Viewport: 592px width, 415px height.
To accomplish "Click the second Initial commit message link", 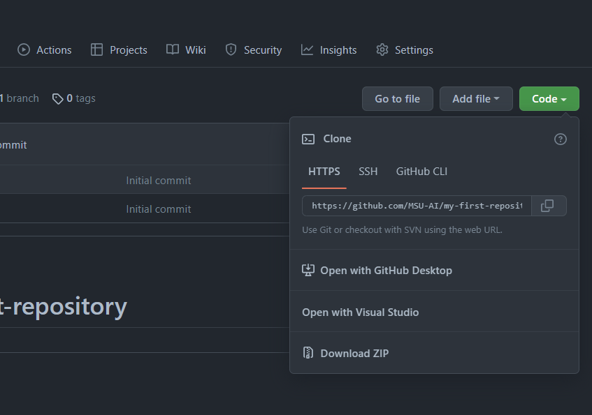I will point(158,209).
